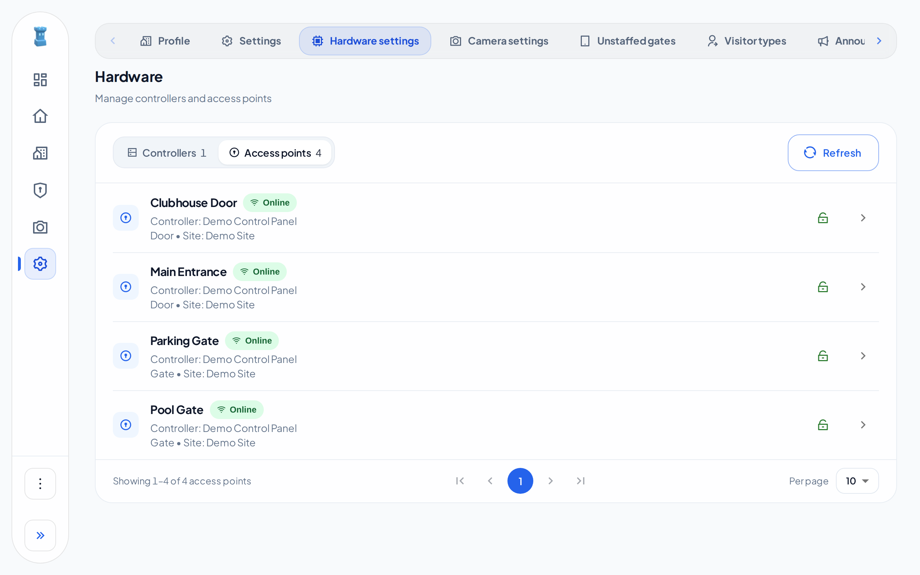Click the Clubhouse Door access point icon

(126, 218)
